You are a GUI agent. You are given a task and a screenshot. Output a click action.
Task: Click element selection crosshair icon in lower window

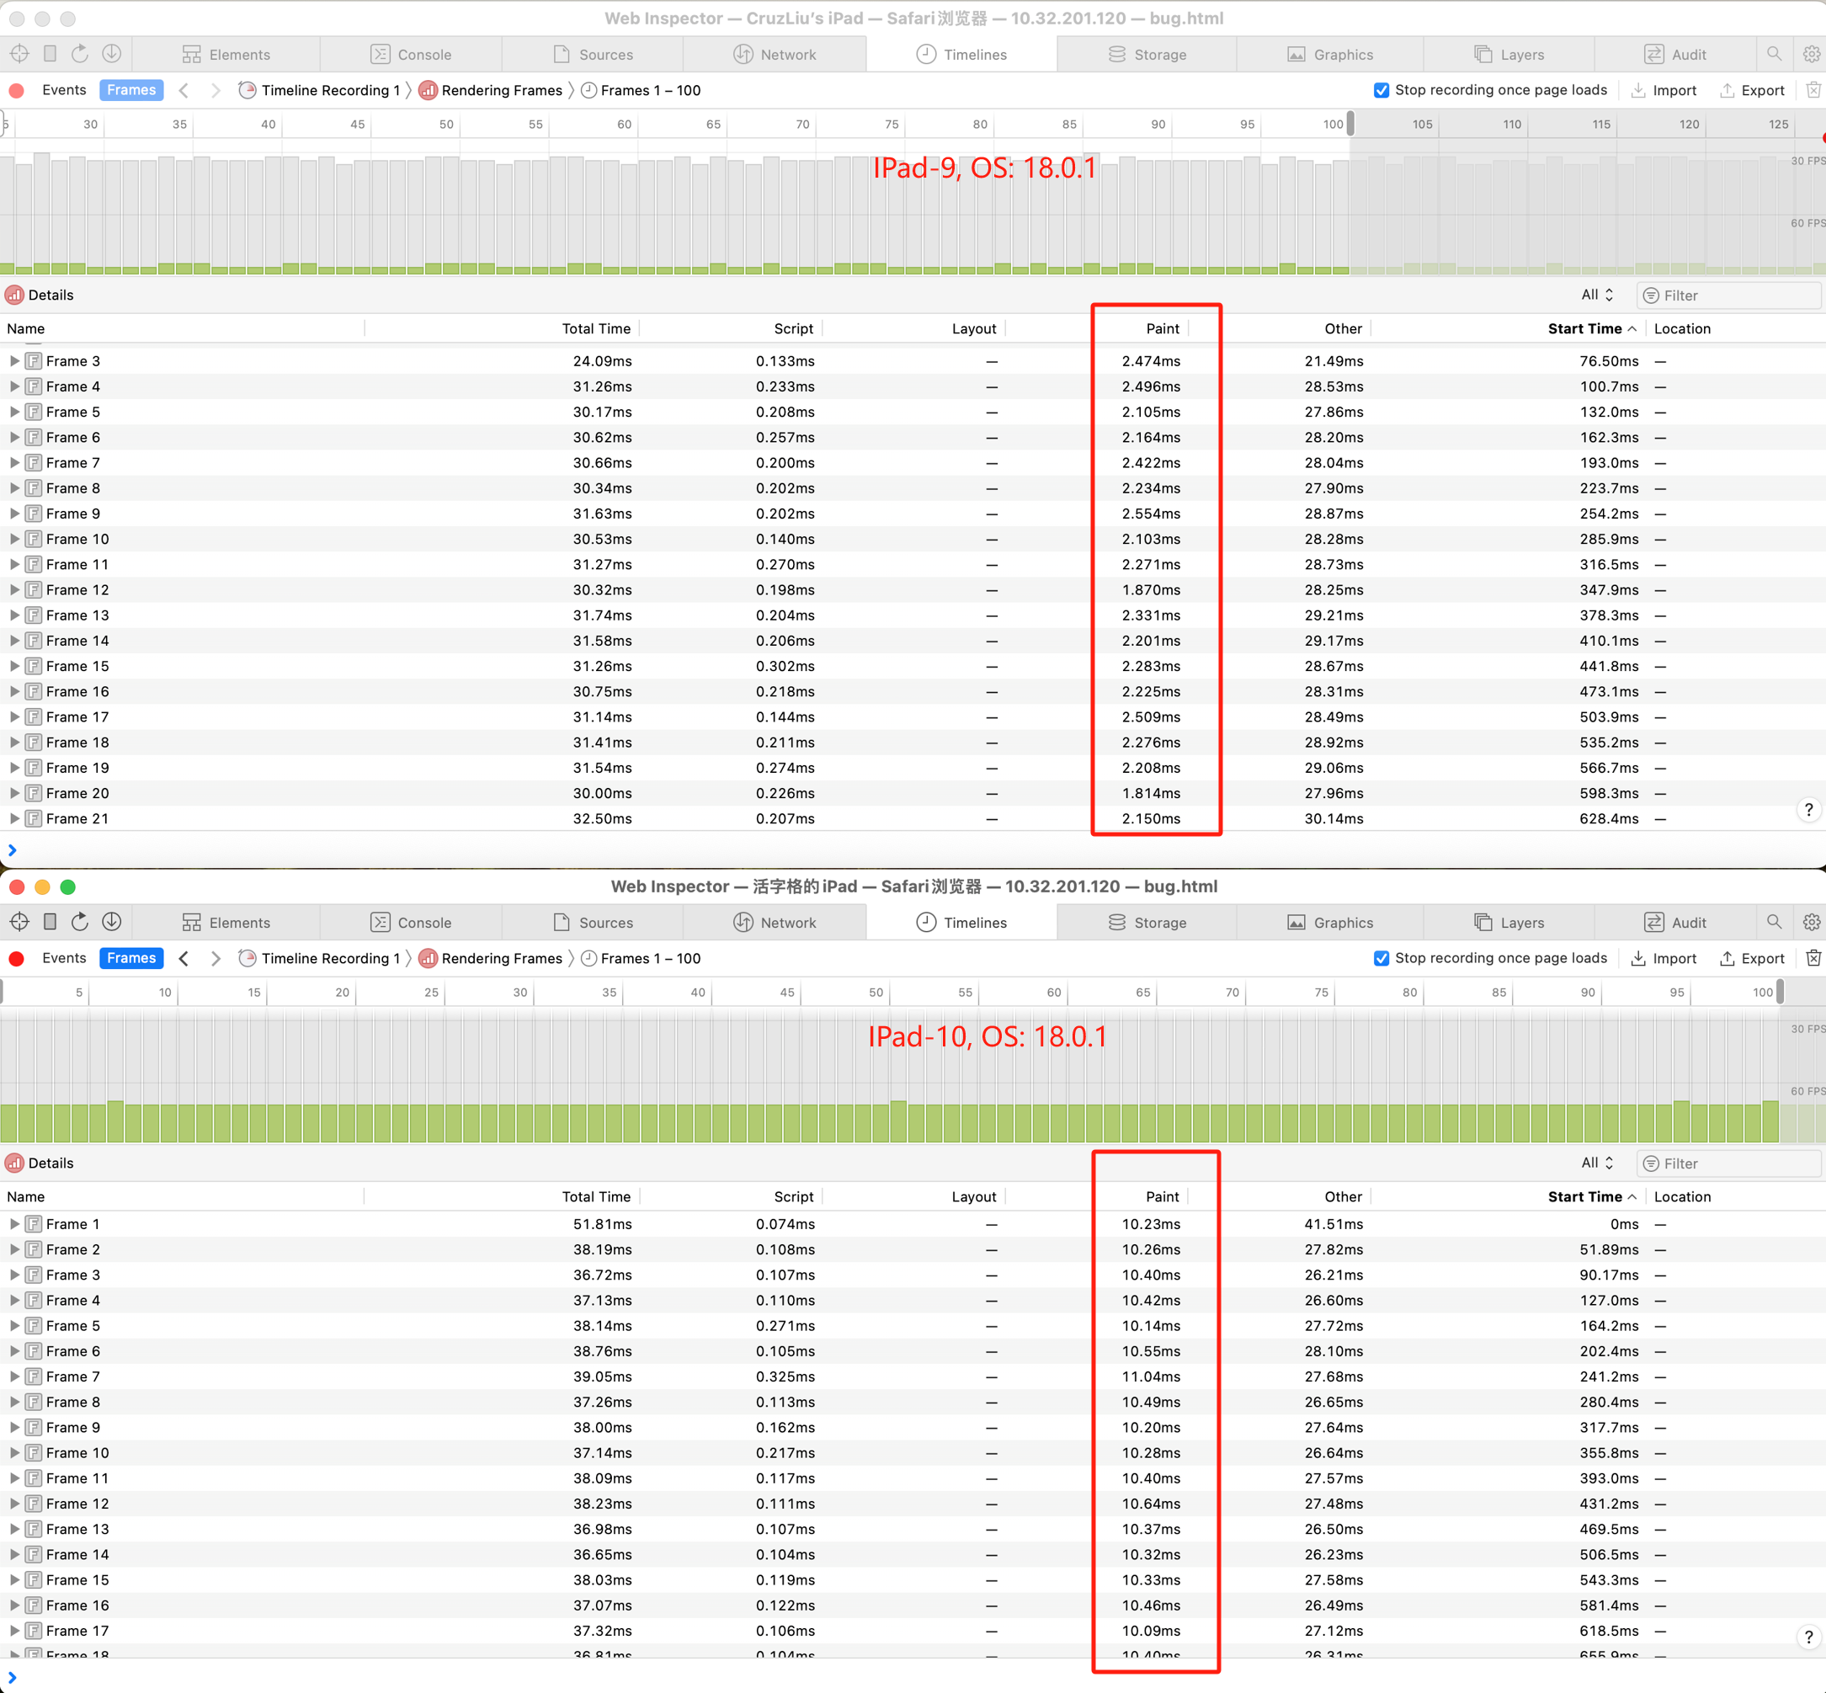tap(19, 922)
